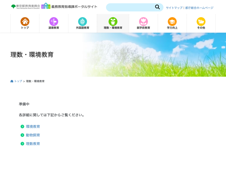This screenshot has width=226, height=169.
Task: Open the サイトマップ link
Action: [174, 8]
